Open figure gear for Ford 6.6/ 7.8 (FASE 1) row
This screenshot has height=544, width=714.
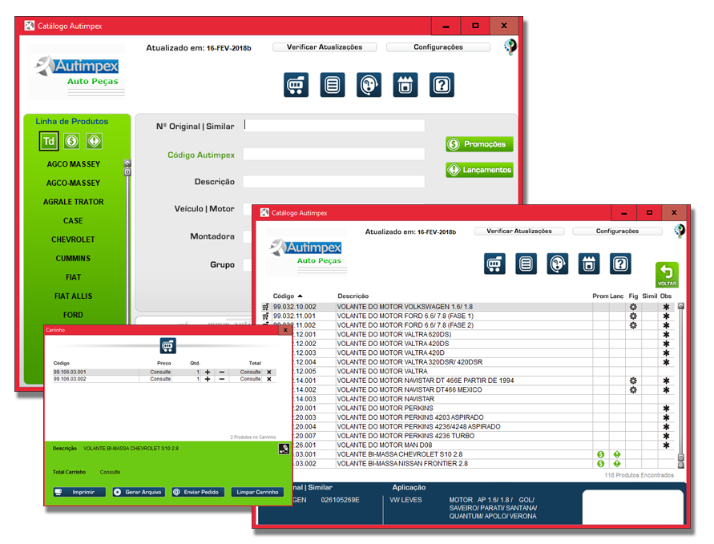coord(633,316)
